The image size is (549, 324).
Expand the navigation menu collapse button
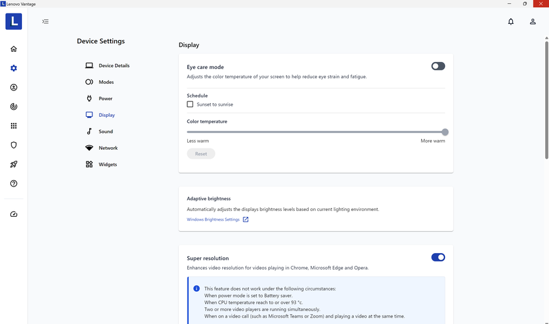45,21
